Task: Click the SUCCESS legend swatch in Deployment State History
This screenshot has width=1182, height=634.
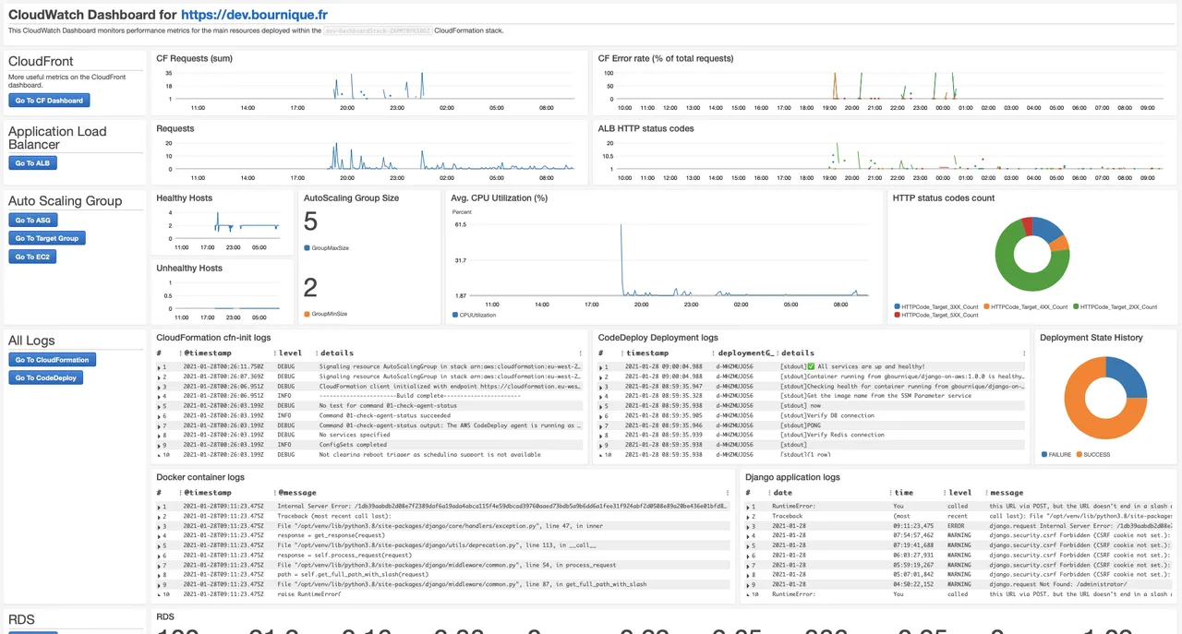Action: (x=1079, y=454)
